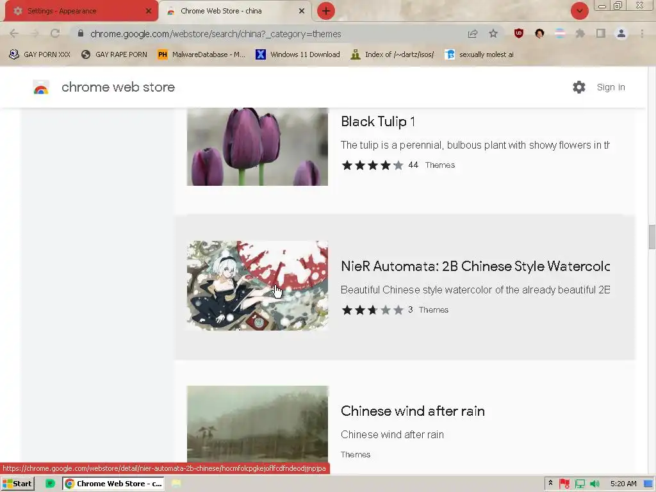This screenshot has height=492, width=656.
Task: Open the Black Tulip 1 thumbnail
Action: click(258, 147)
